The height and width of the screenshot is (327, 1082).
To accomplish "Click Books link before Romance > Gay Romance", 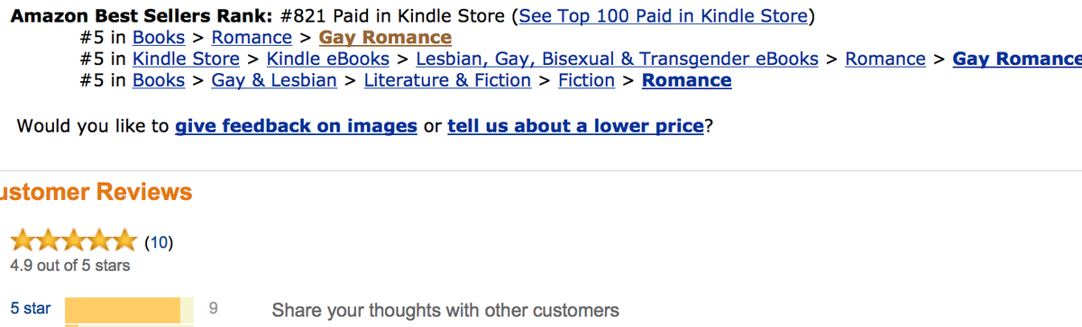I will point(159,37).
